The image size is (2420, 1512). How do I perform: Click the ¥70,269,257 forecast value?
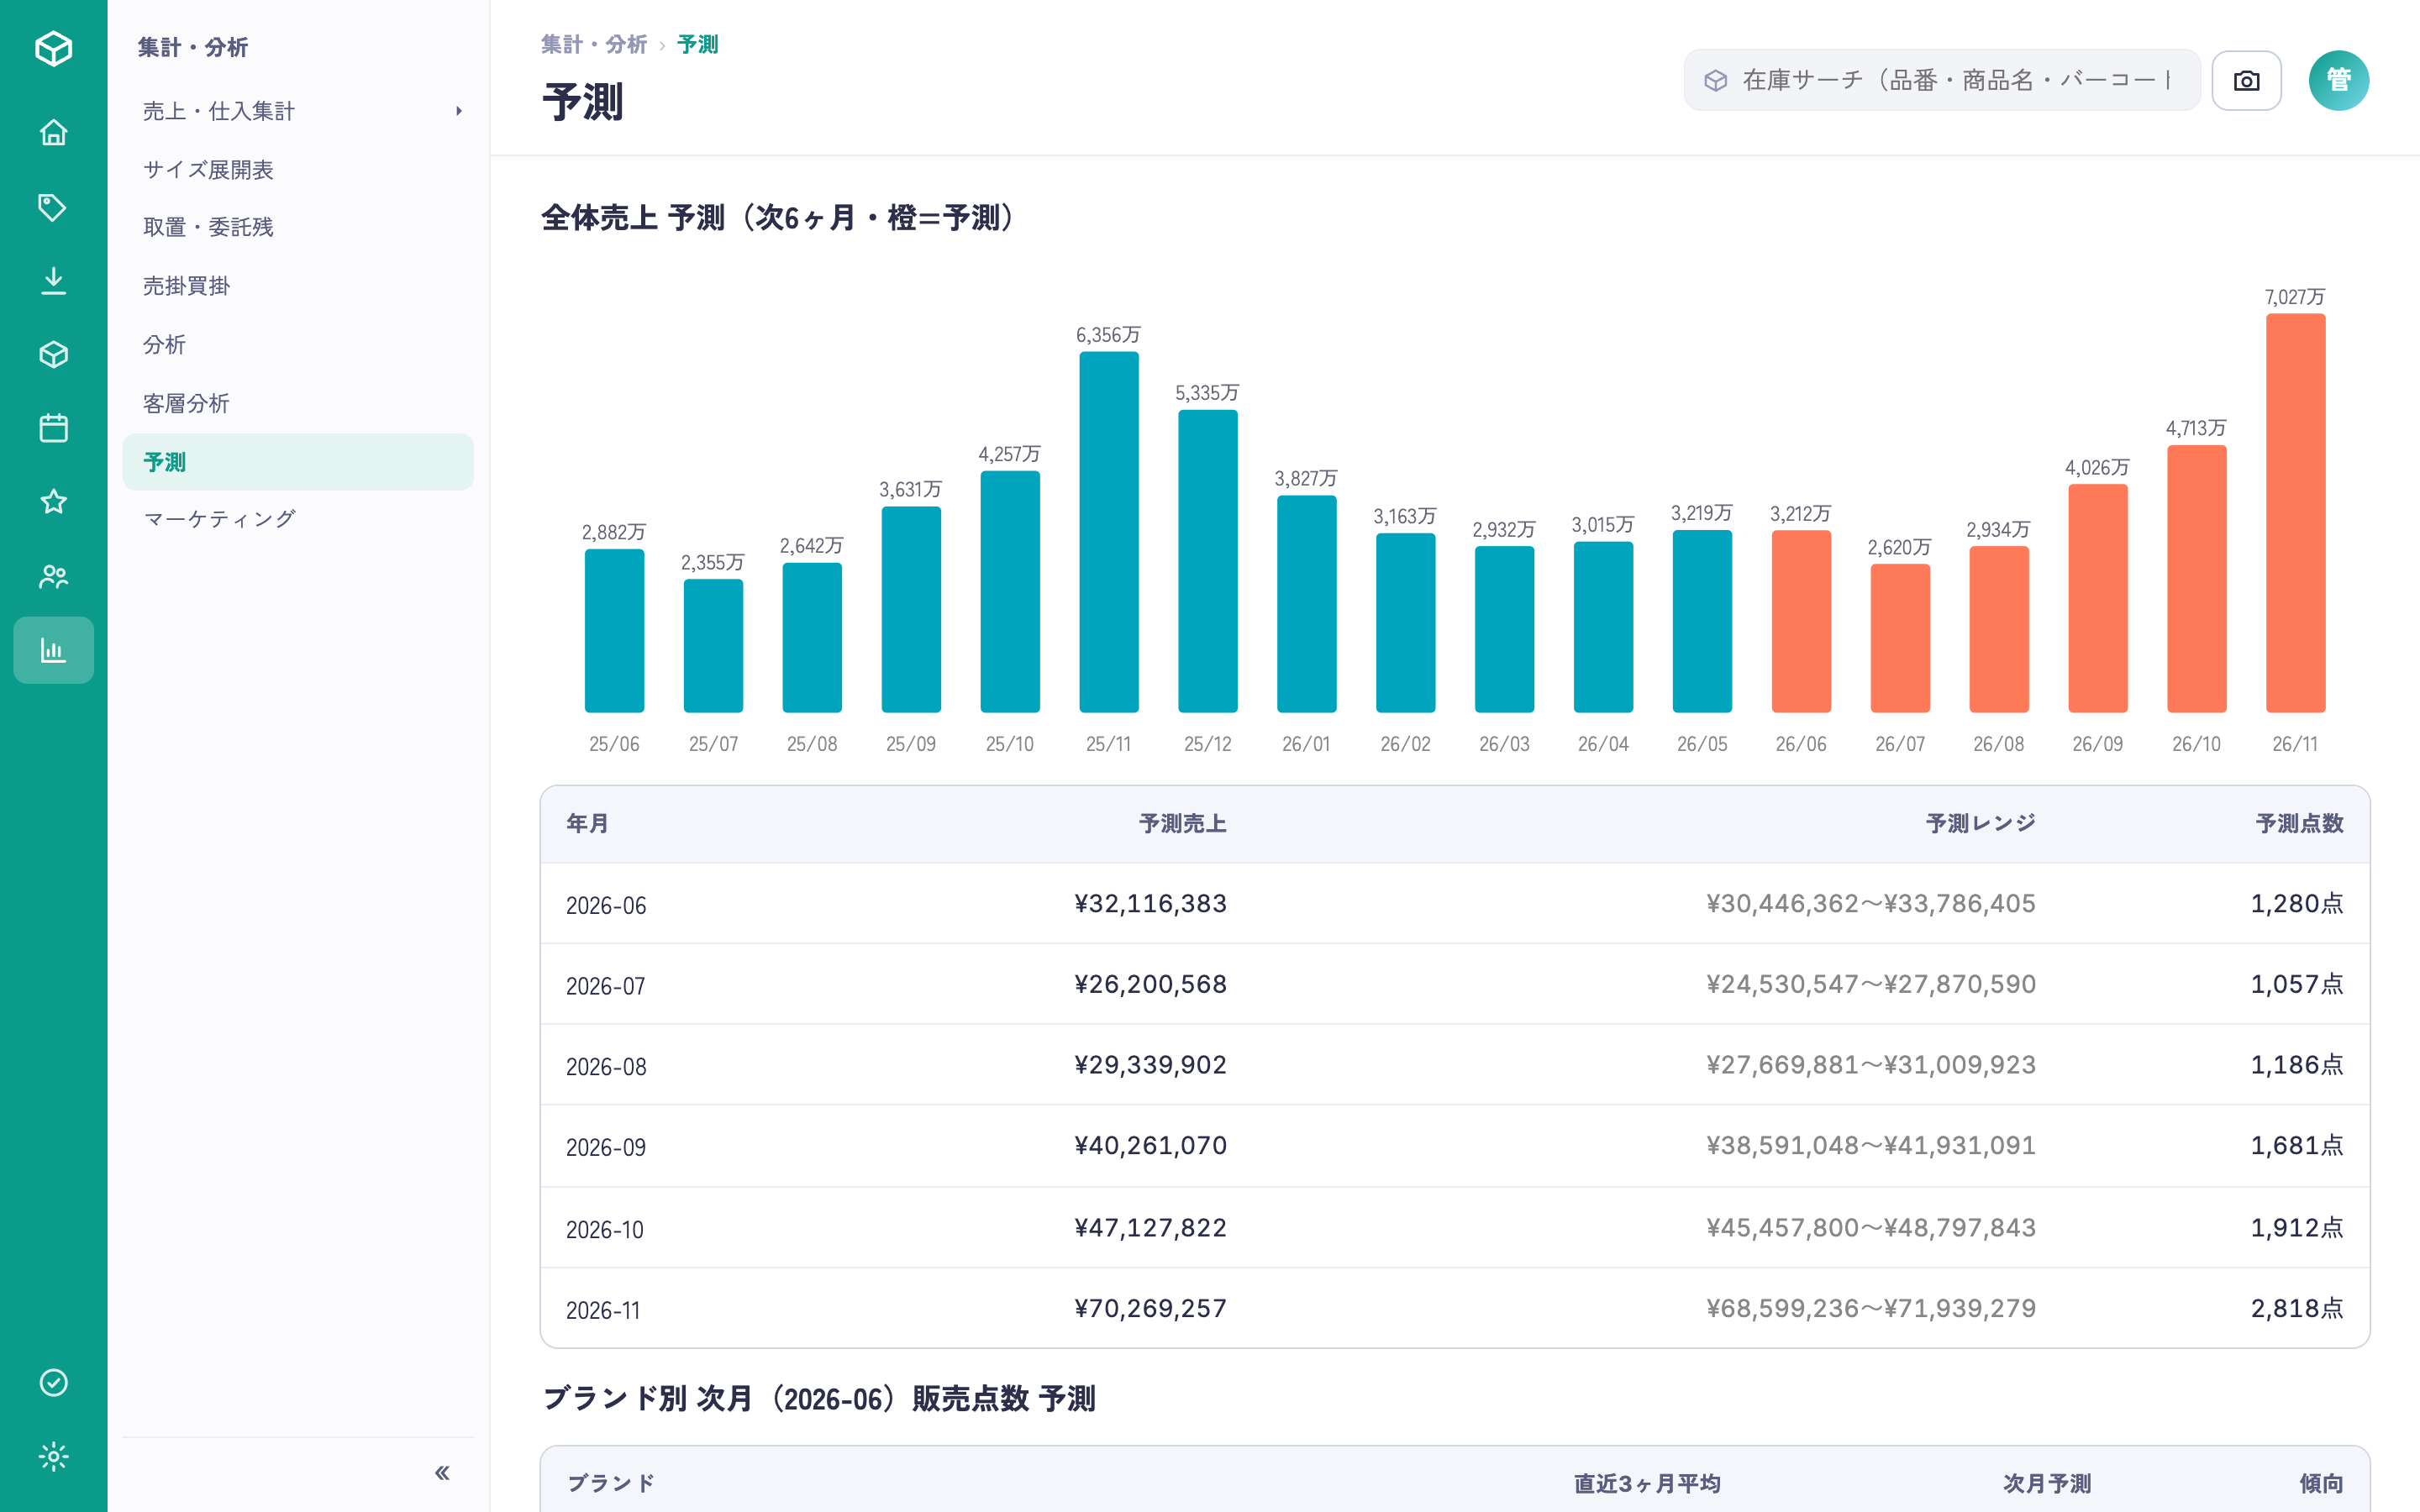point(1151,1309)
